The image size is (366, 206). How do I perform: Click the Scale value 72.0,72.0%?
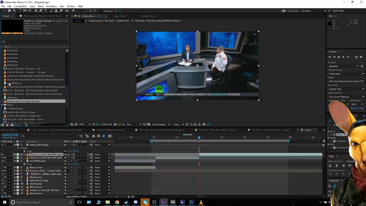coord(73,151)
